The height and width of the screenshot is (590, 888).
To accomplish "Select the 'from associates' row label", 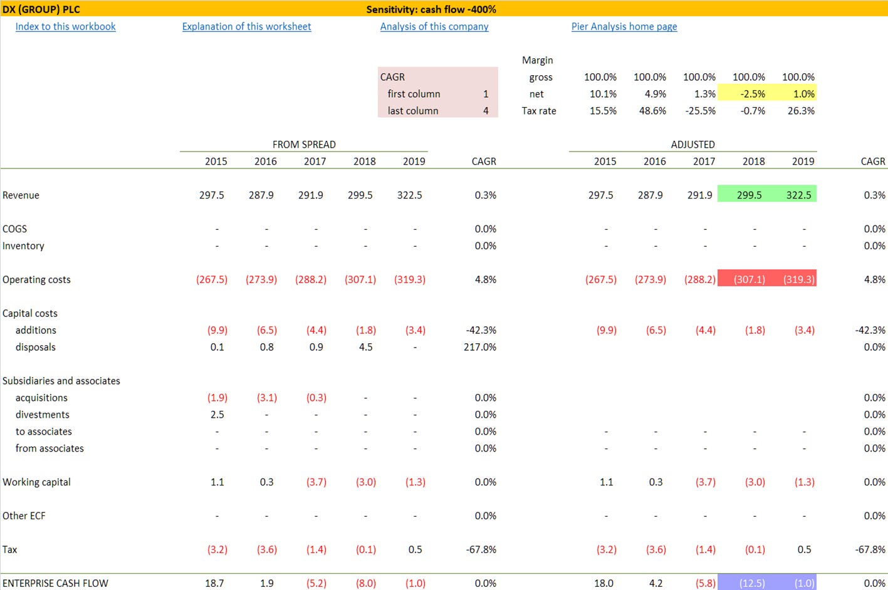I will click(50, 448).
